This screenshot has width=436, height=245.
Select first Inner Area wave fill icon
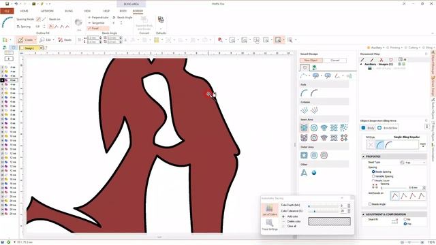click(305, 128)
